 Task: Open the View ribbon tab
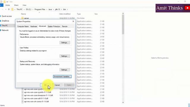click(x=24, y=5)
